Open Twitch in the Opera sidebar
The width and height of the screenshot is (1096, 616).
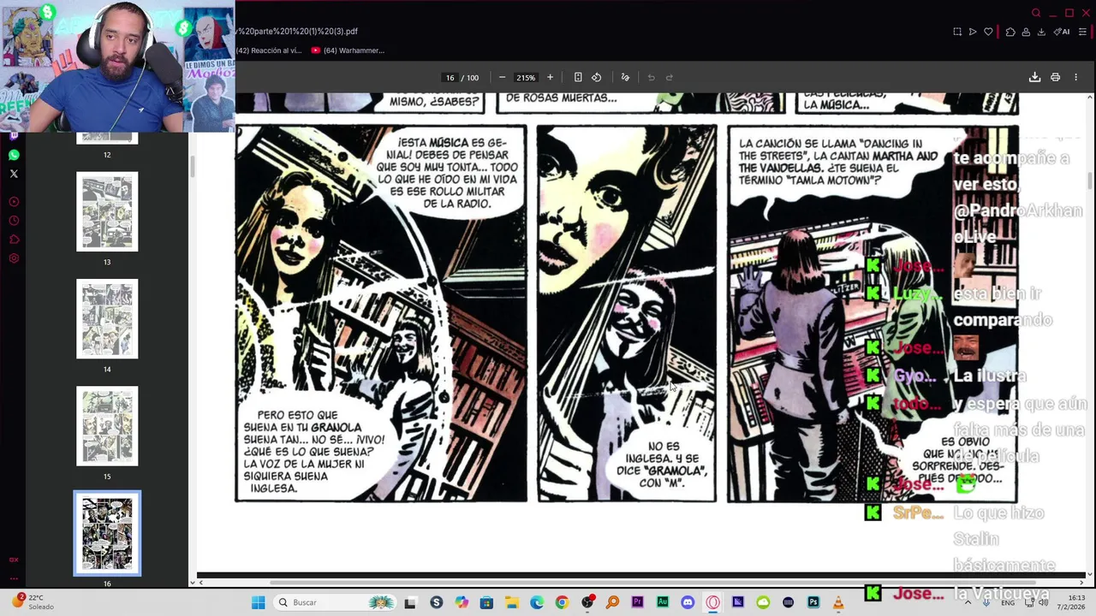[x=14, y=135]
